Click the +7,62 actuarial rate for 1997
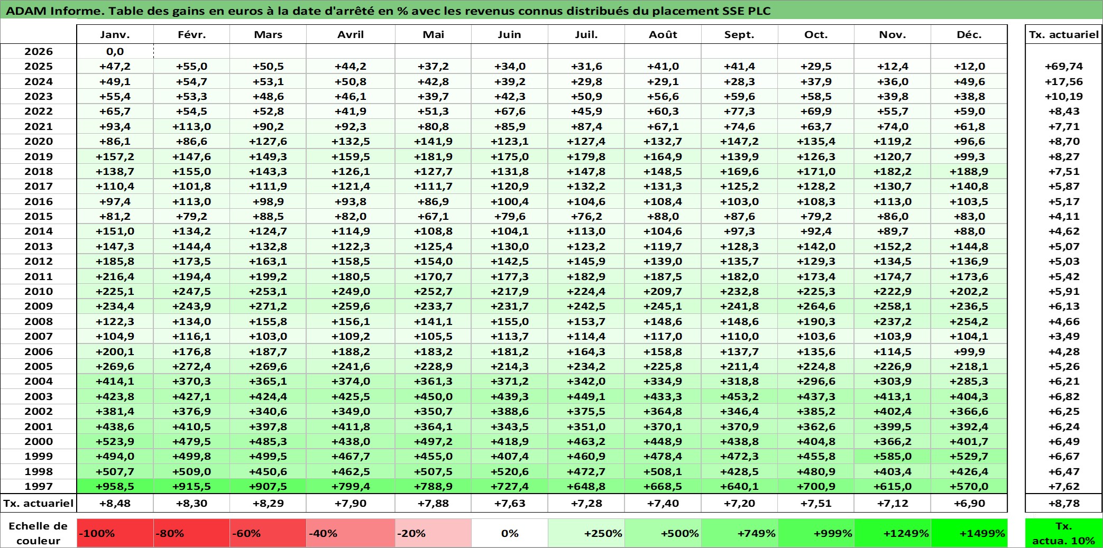Viewport: 1103px width, 548px height. tap(1064, 486)
